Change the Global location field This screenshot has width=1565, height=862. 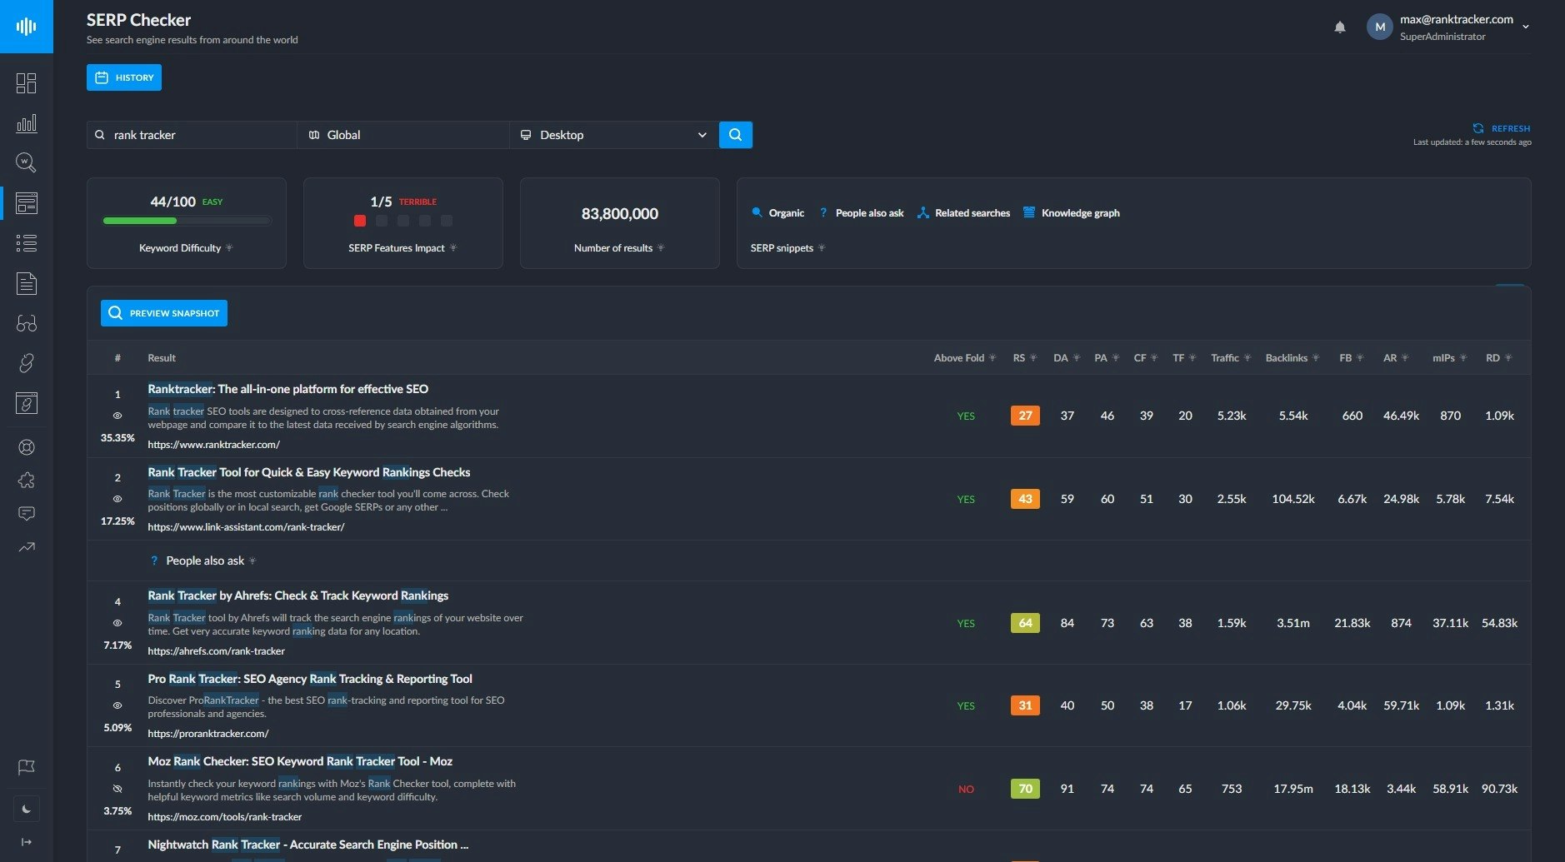tap(403, 135)
